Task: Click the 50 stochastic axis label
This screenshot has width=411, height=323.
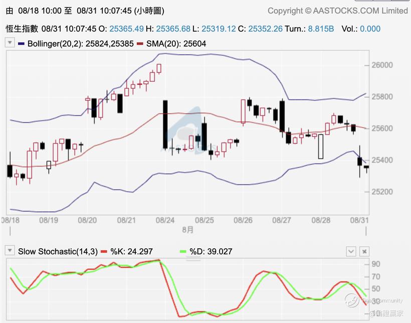Action: pyautogui.click(x=376, y=288)
